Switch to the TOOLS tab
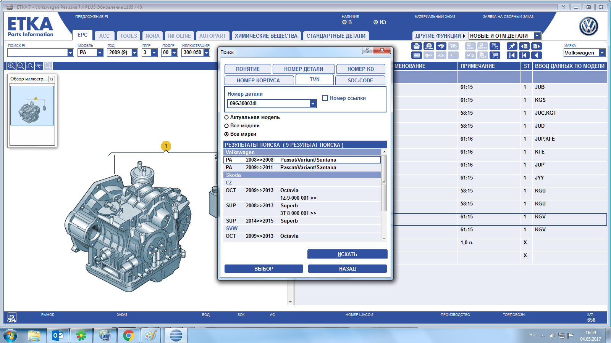Viewport: 611px width, 343px height. tap(128, 36)
